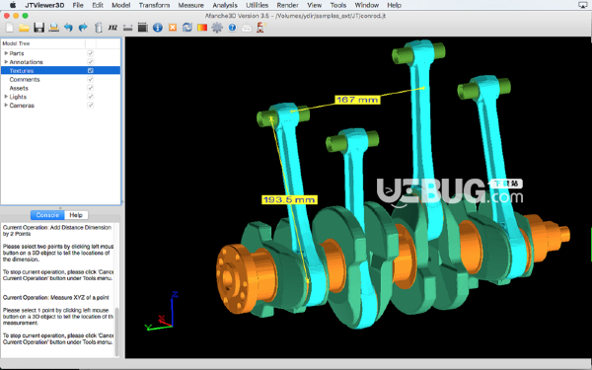Viewport: 592px width, 370px height.
Task: Select the Assets row in the model tree
Action: [60, 88]
